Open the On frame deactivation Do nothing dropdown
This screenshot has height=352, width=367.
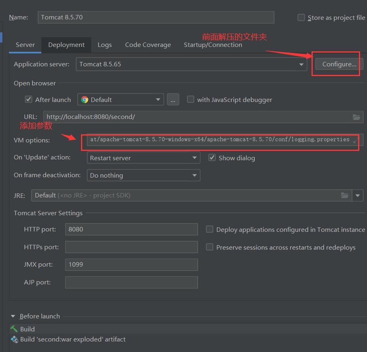coord(143,175)
